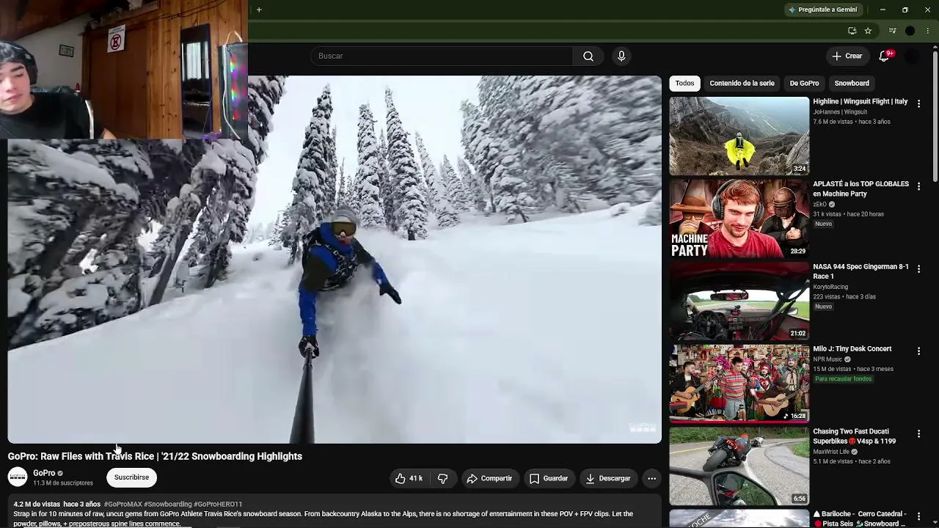
Task: Click the title Highline | Wingsuit Flight | Italy
Action: point(860,102)
